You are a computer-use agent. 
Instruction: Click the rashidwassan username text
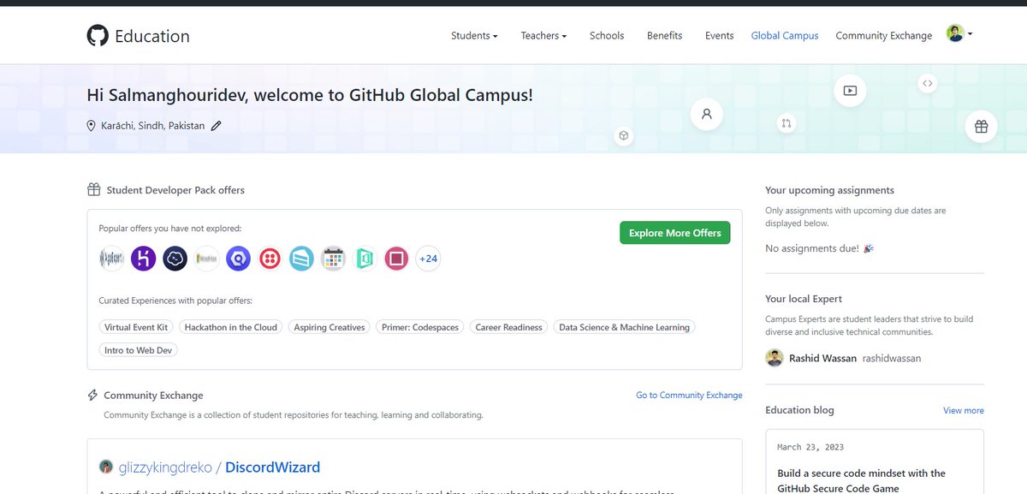(x=892, y=358)
